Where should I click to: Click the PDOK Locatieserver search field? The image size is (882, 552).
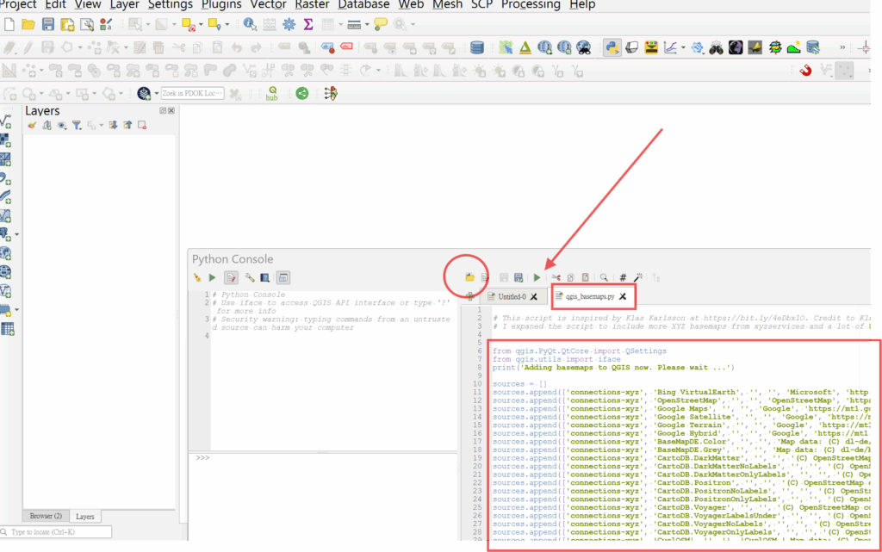[192, 93]
